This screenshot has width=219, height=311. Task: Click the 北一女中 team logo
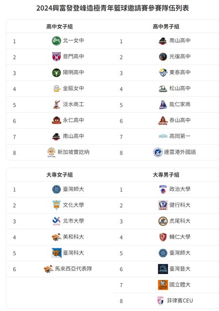(x=56, y=41)
